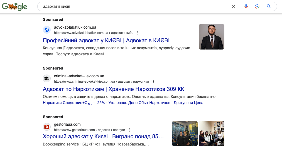Click the magnifying glass search button

269,6
